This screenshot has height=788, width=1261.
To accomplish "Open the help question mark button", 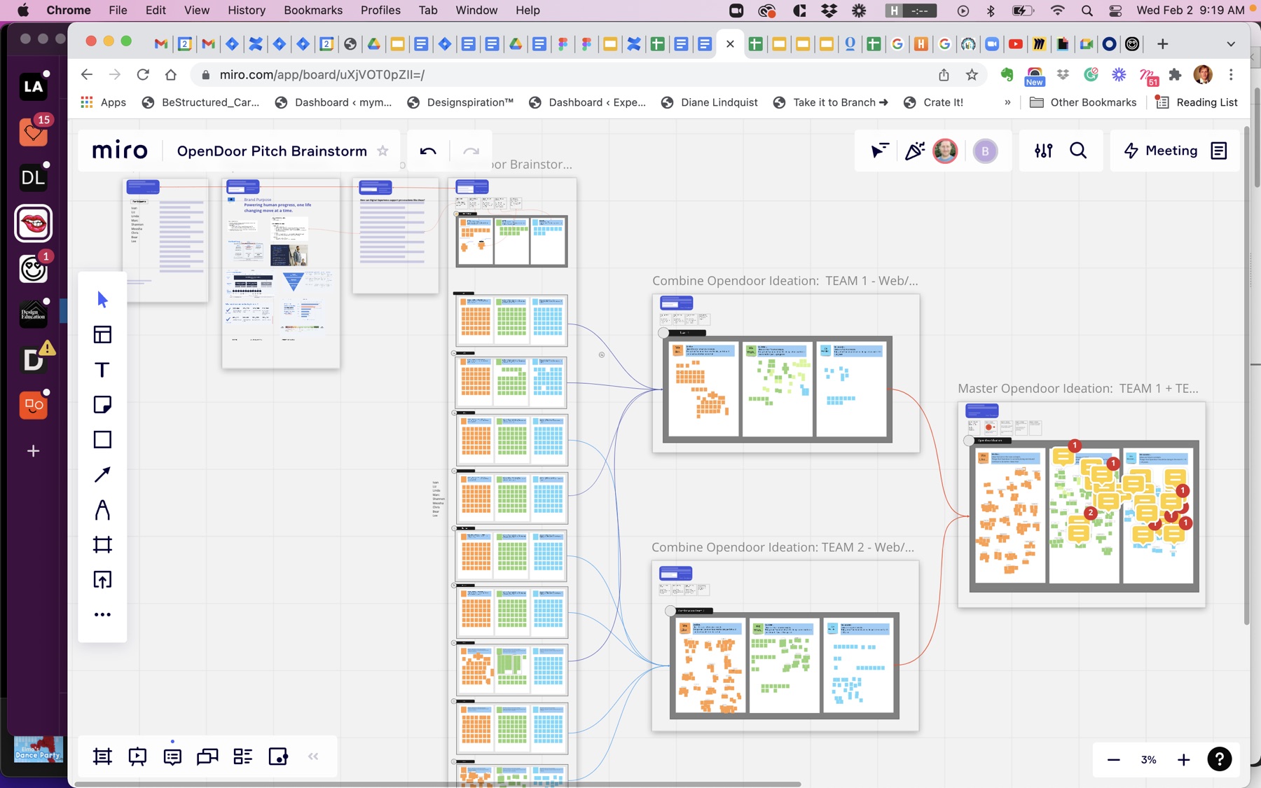I will coord(1219,759).
